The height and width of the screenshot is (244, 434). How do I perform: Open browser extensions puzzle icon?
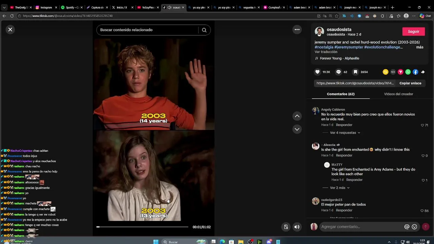point(382,16)
